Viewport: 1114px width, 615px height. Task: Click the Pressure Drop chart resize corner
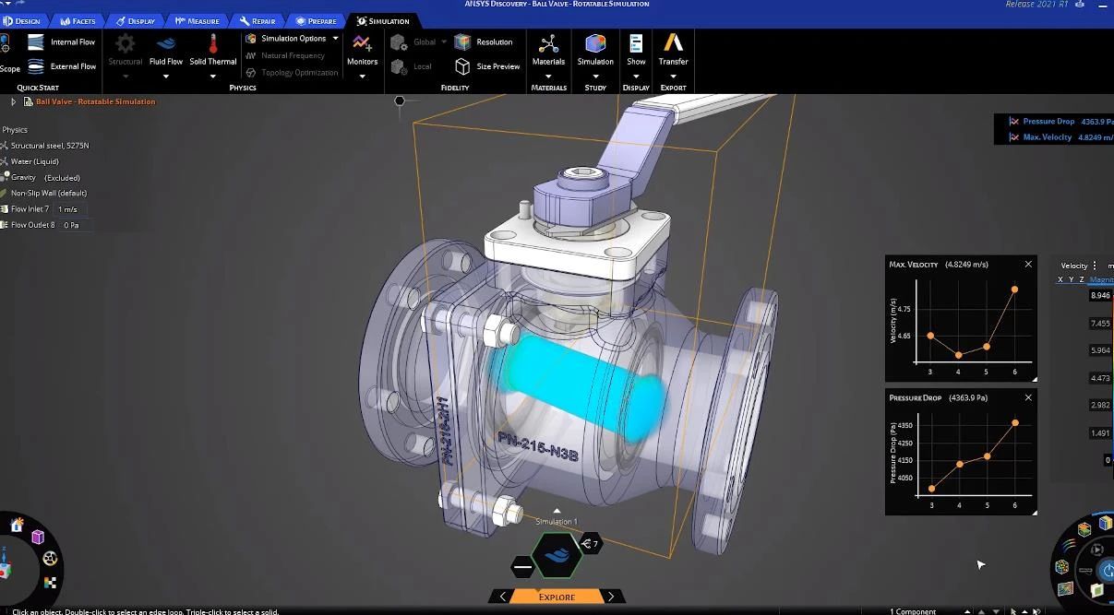pyautogui.click(x=1034, y=512)
